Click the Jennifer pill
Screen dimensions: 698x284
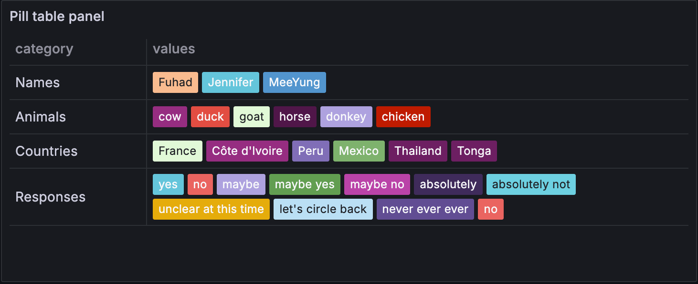point(231,82)
